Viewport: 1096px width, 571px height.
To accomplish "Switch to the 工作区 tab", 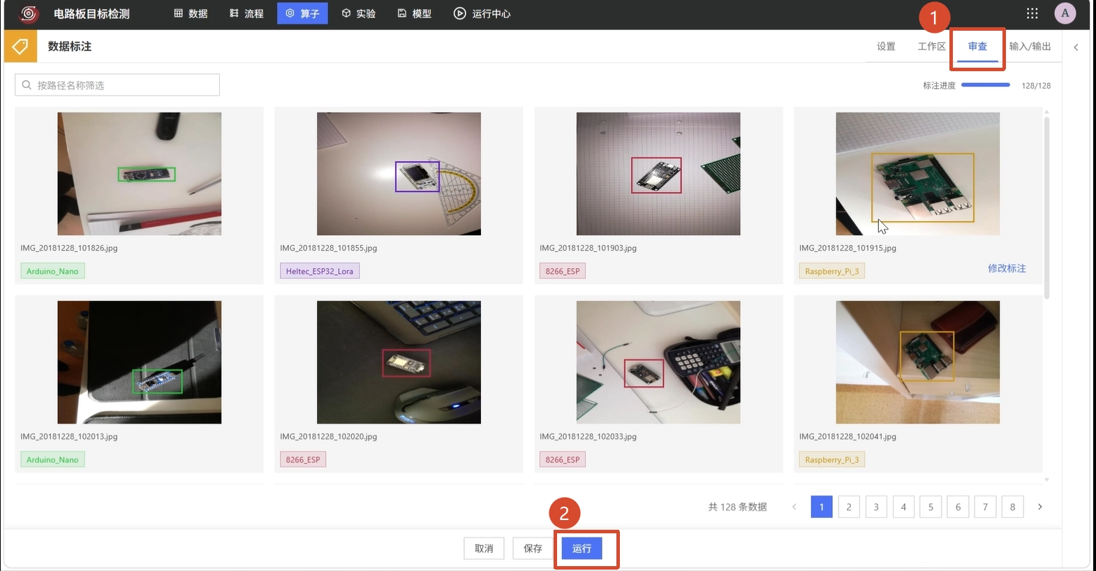I will click(x=931, y=46).
